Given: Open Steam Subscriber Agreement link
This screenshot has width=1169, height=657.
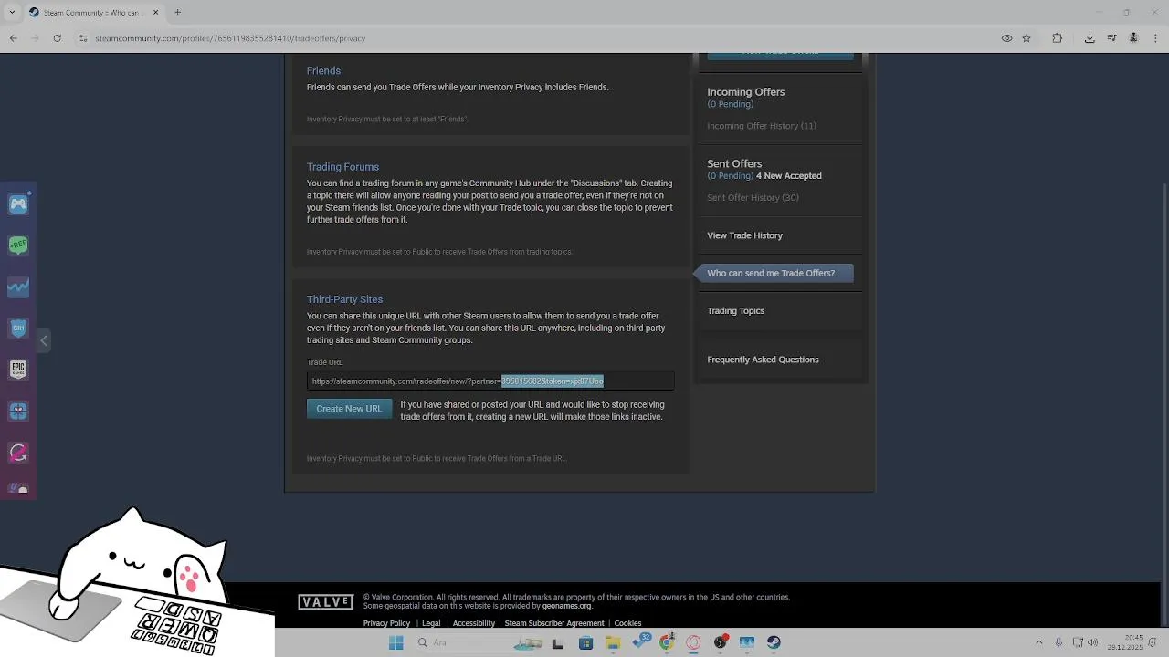Looking at the screenshot, I should coord(554,623).
